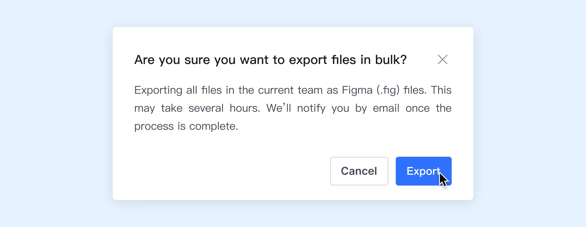Click the Export button

(x=423, y=171)
